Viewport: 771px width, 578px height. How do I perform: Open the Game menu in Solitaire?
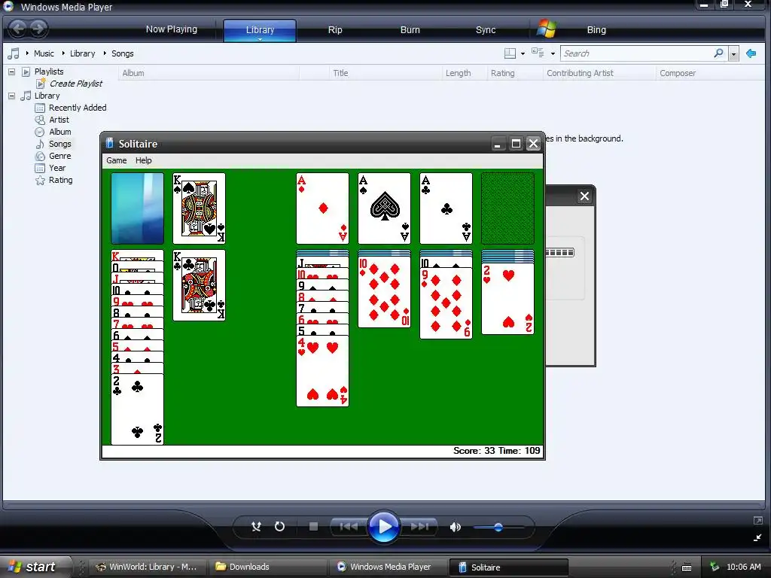tap(117, 160)
